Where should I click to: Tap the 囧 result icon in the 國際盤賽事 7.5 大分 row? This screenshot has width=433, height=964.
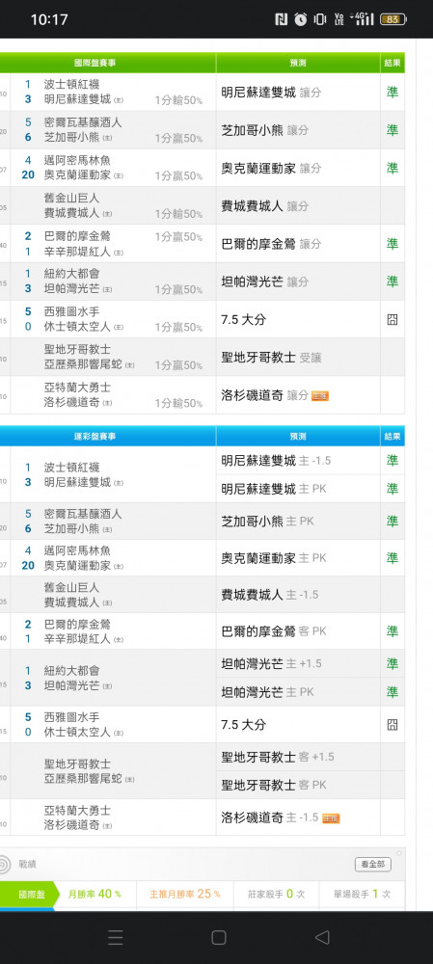(x=392, y=320)
